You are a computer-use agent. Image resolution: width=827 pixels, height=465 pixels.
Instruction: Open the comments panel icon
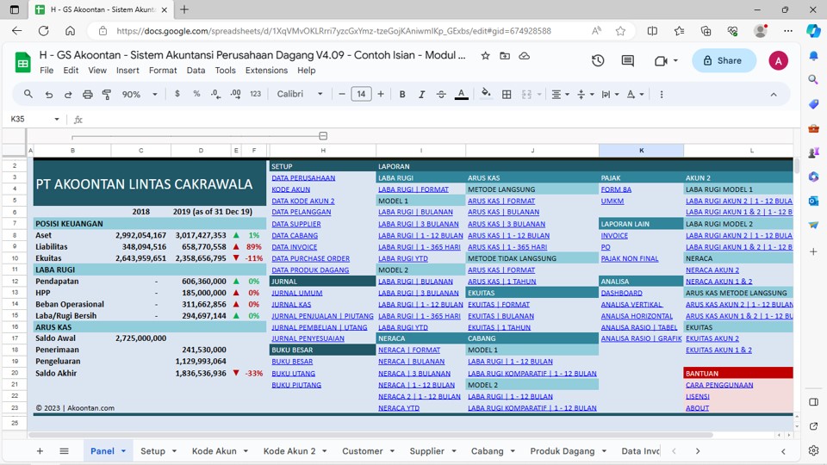pyautogui.click(x=627, y=60)
